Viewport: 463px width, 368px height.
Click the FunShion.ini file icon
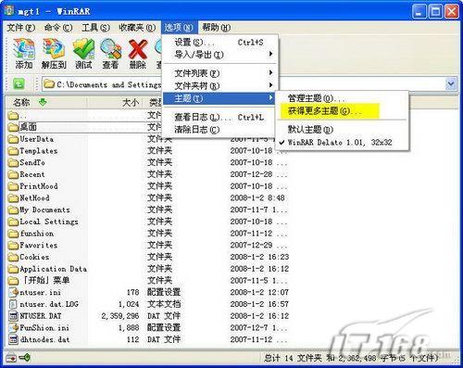[x=13, y=327]
